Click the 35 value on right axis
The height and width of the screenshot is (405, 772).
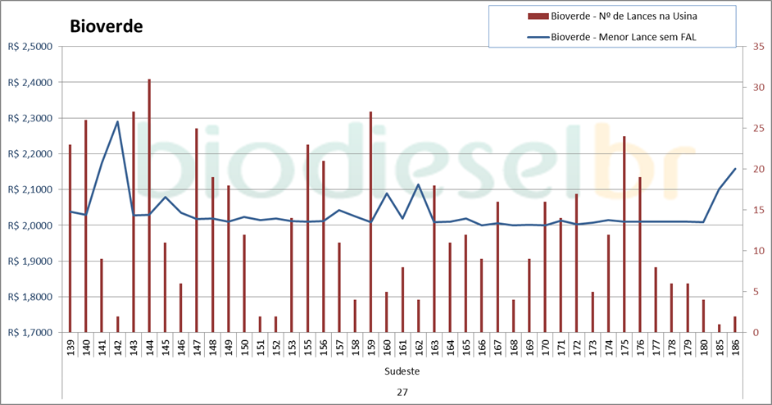pyautogui.click(x=758, y=47)
